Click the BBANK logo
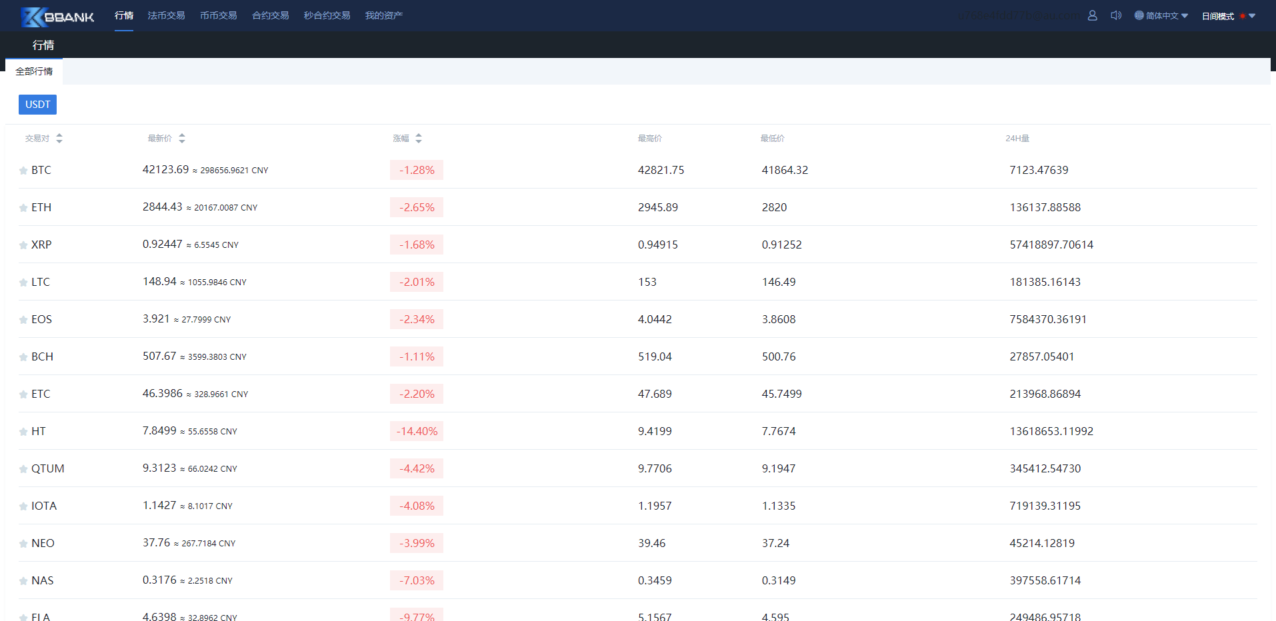 coord(58,17)
